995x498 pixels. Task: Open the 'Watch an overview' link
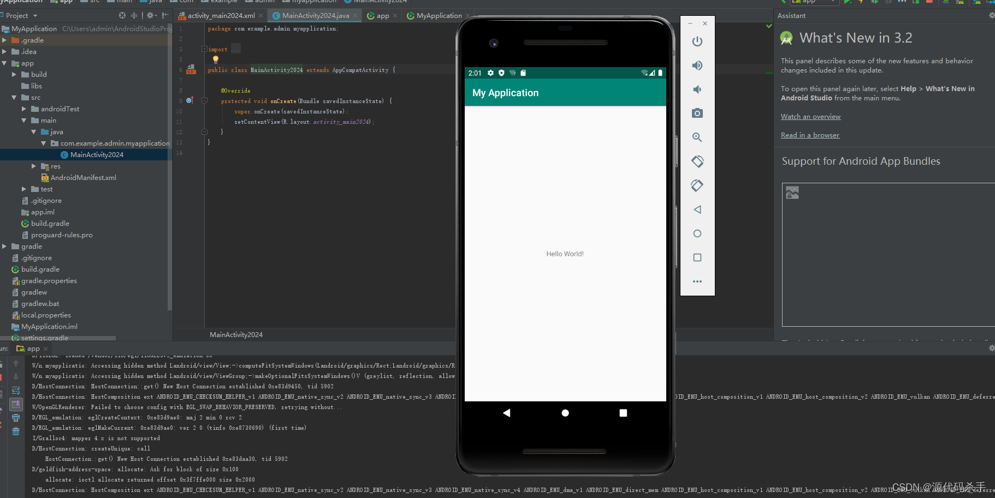(810, 117)
